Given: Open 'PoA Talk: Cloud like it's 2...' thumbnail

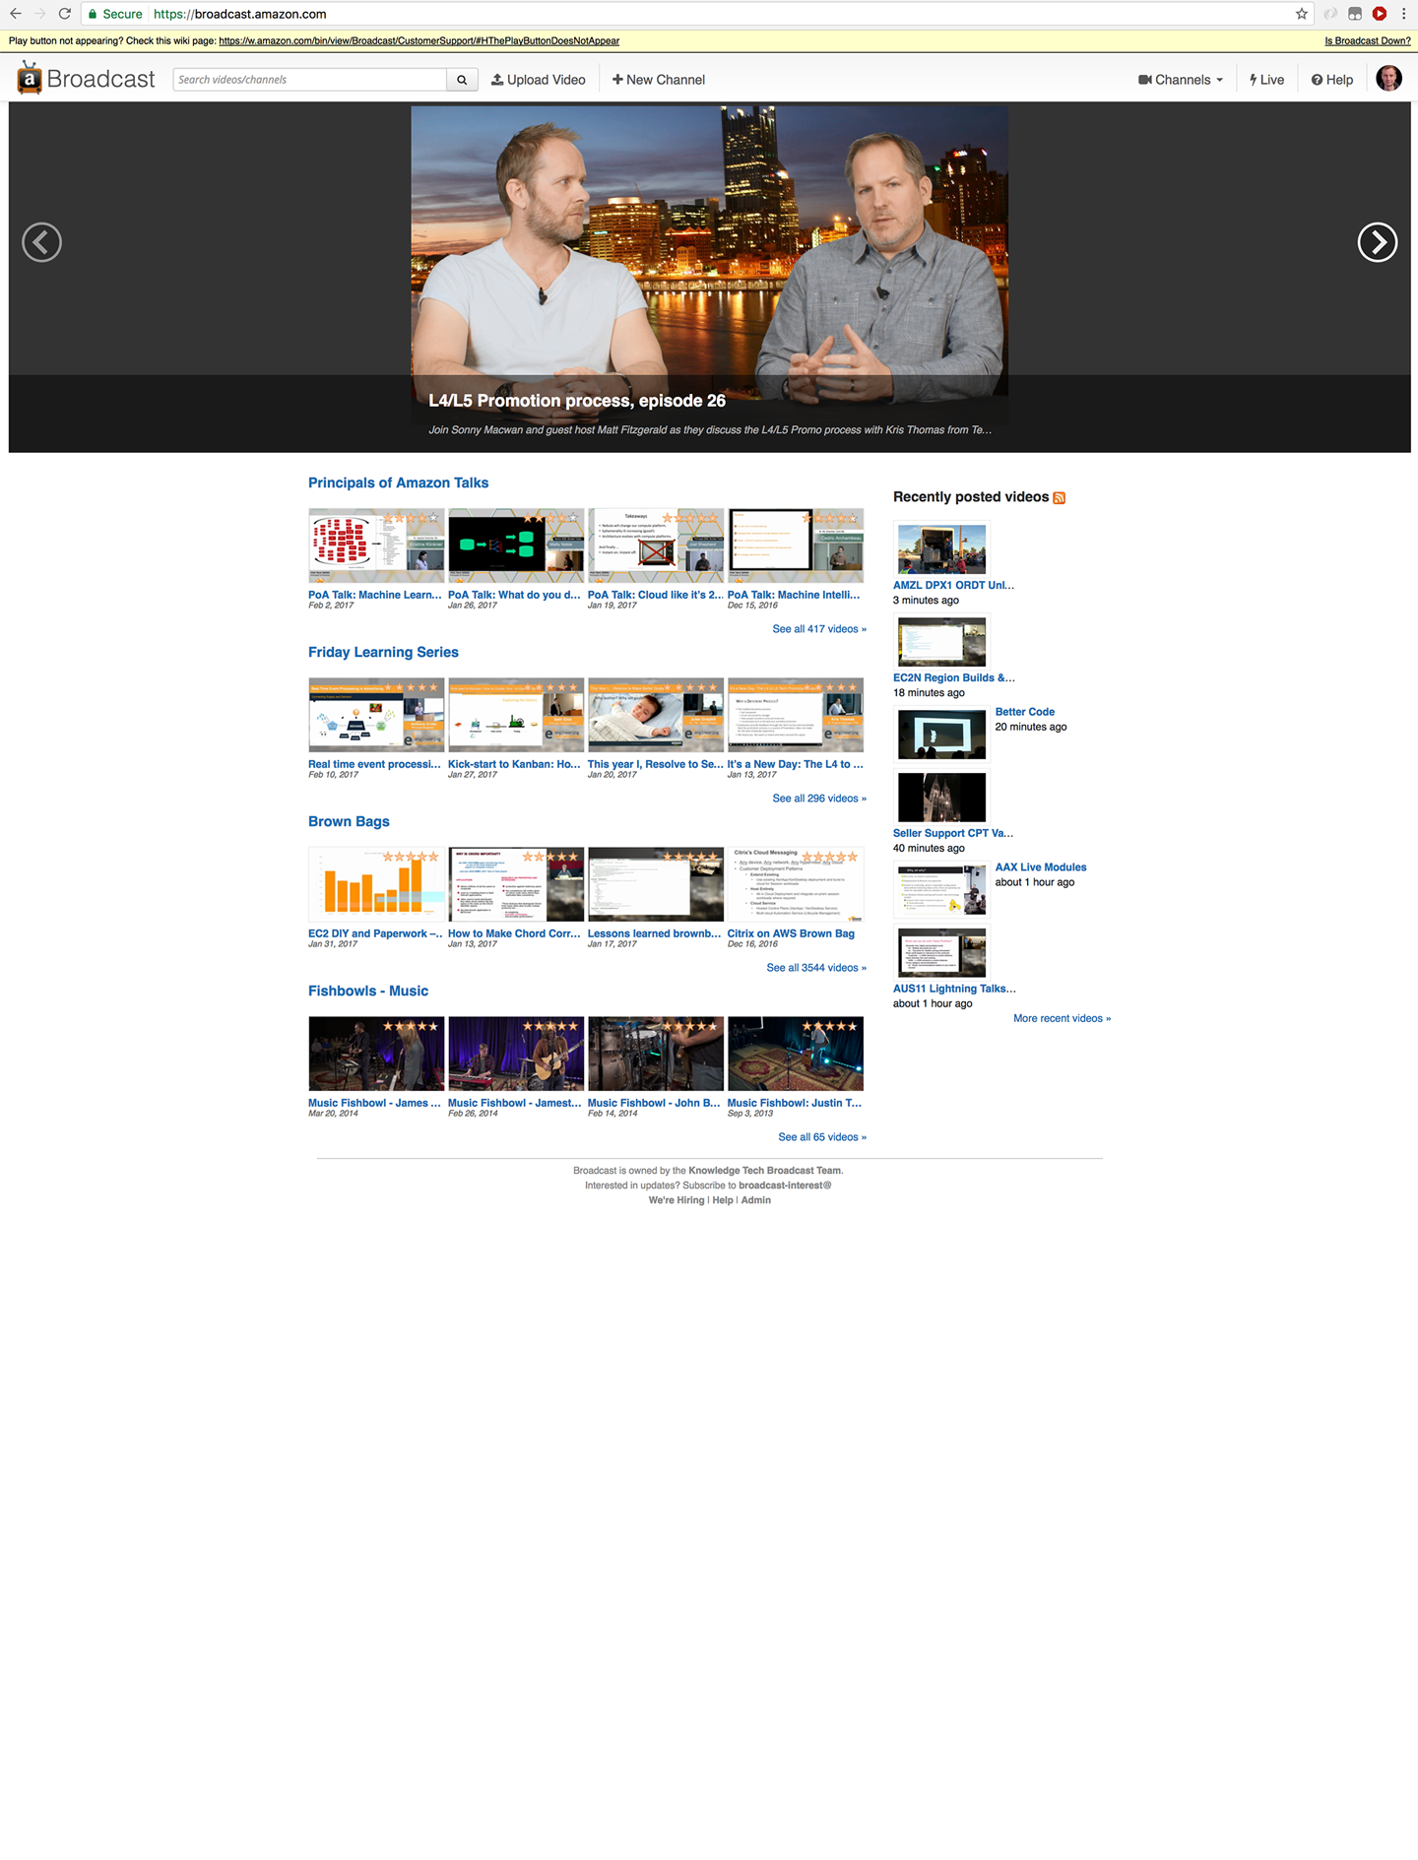Looking at the screenshot, I should point(656,545).
